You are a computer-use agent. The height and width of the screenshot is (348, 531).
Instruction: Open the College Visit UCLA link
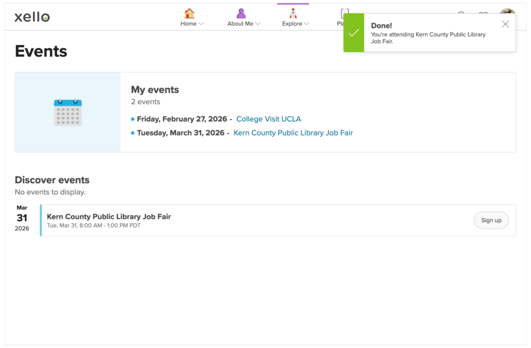point(268,119)
